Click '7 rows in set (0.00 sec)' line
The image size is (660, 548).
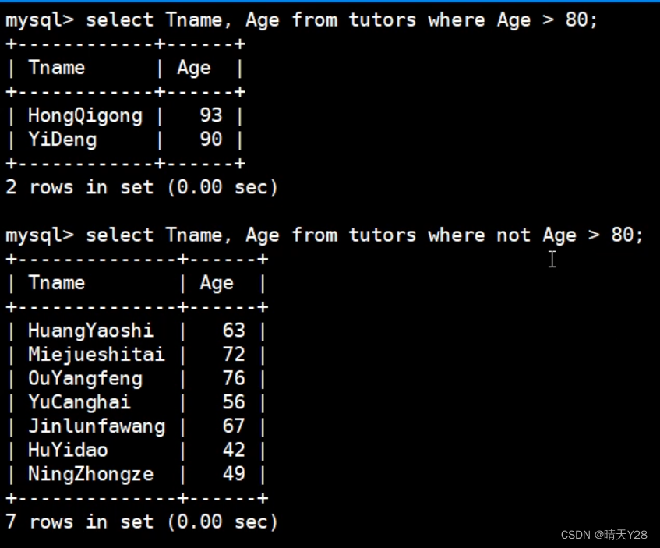(142, 521)
